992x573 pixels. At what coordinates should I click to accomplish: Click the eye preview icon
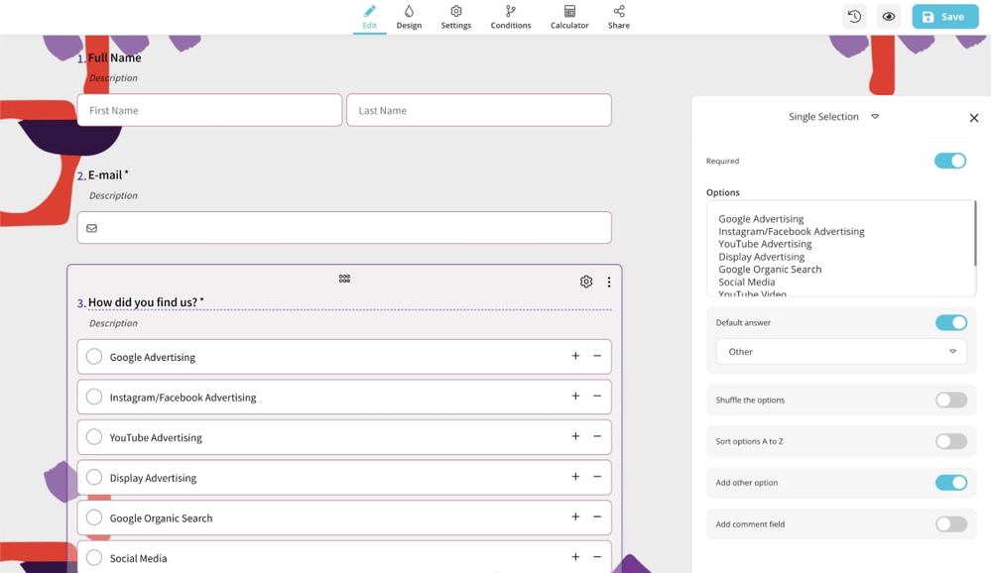pos(889,17)
